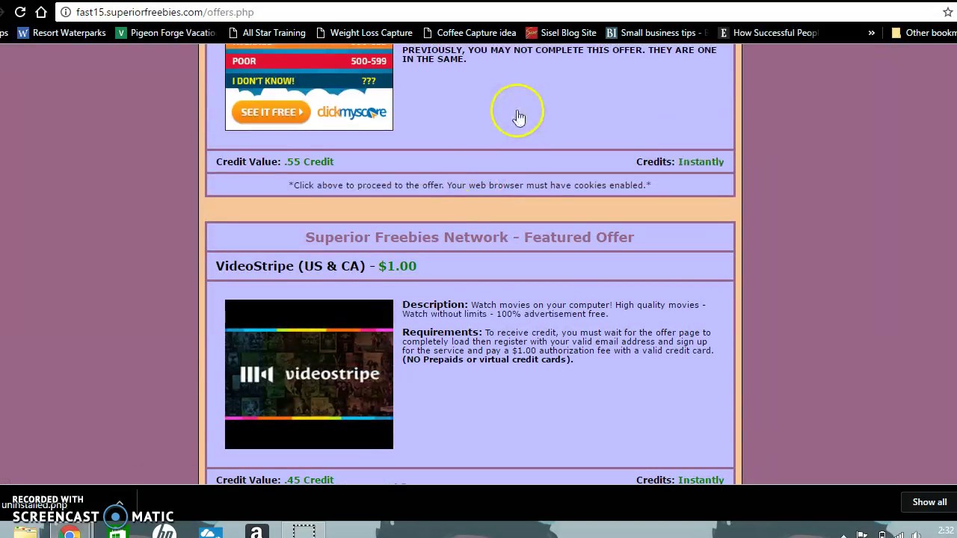957x538 pixels.
Task: Open the dashed-rectangle screen recorder taskbar icon
Action: pos(304,532)
